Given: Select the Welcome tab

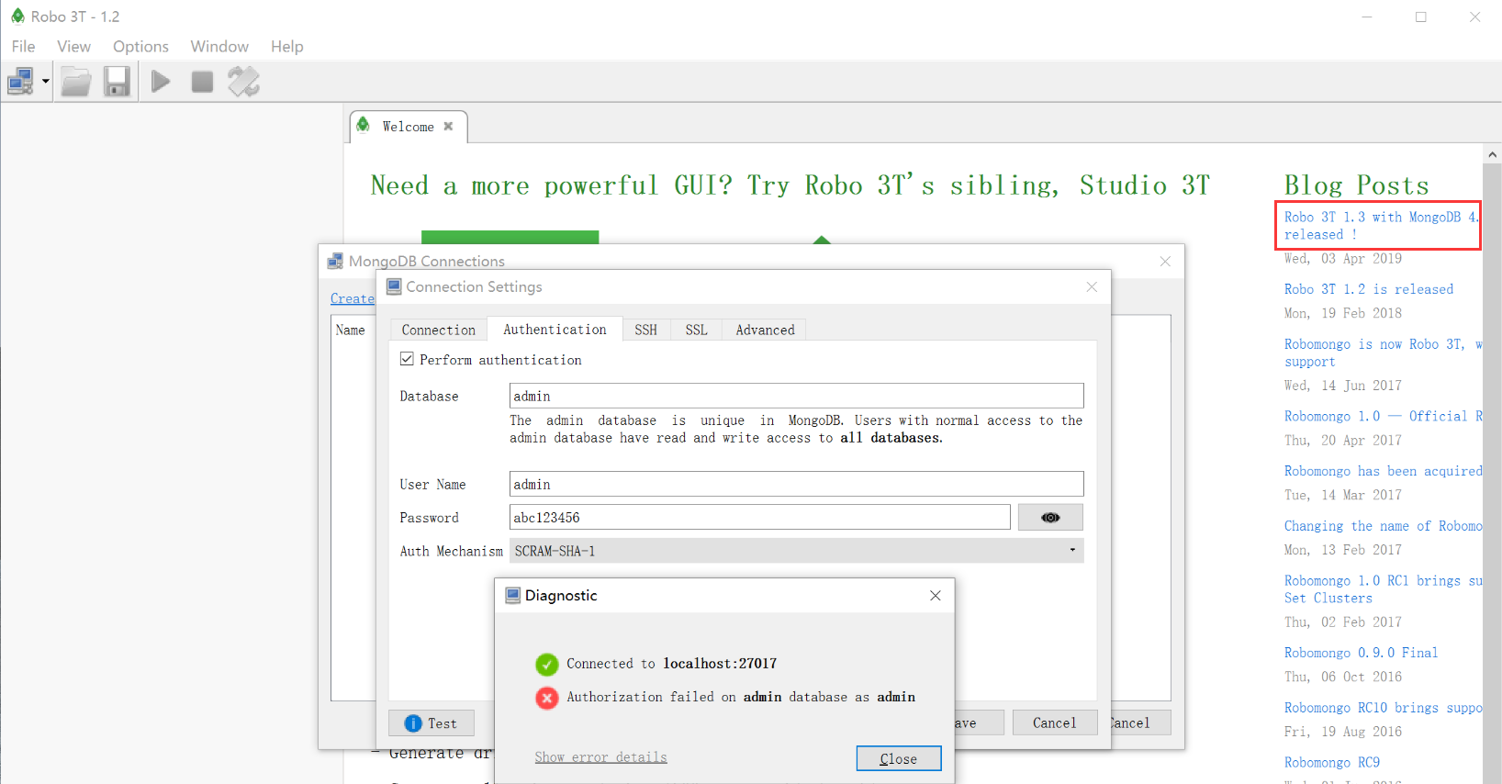Looking at the screenshot, I should (409, 127).
